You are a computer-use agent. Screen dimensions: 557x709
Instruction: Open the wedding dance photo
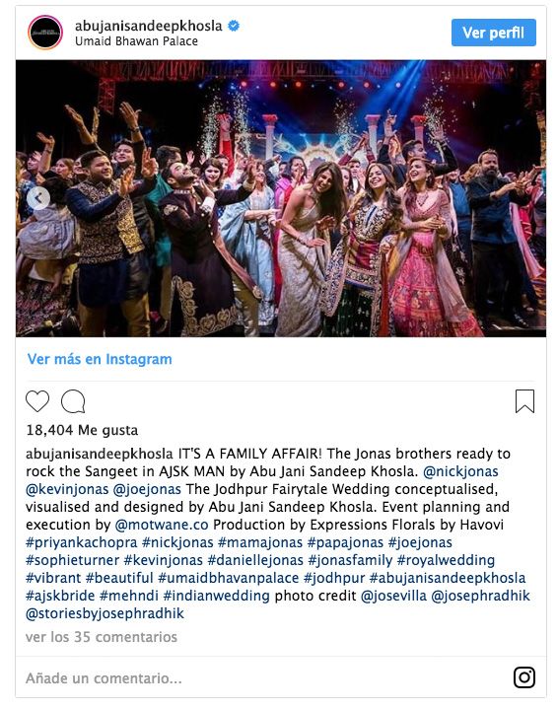coord(281,198)
